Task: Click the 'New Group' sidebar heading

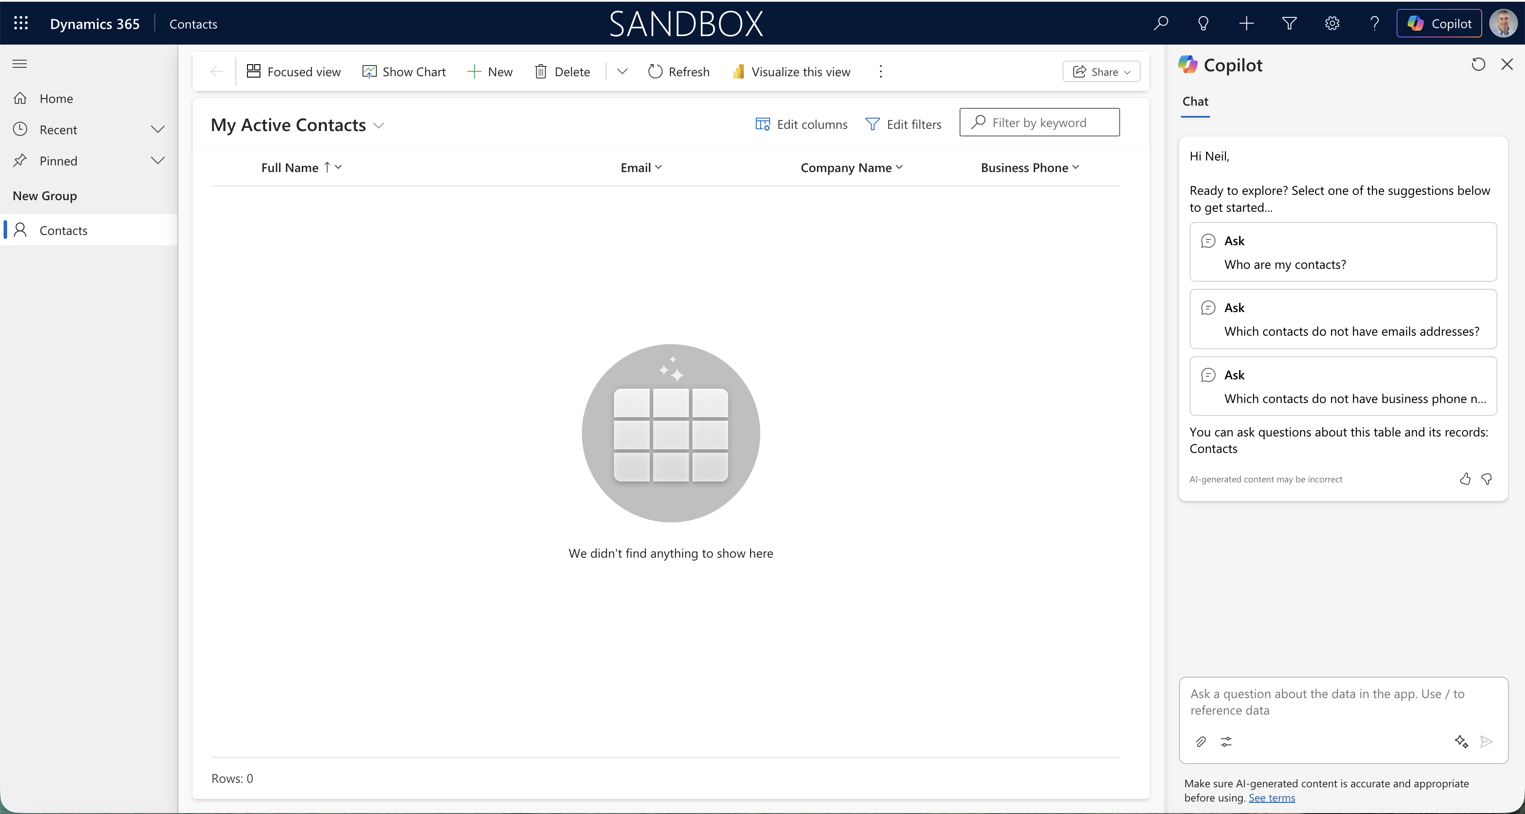Action: (x=45, y=195)
